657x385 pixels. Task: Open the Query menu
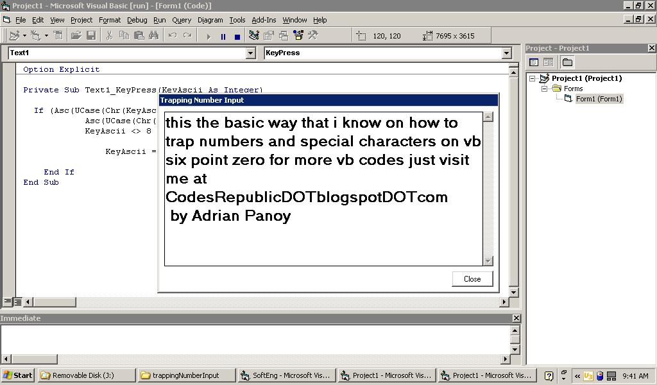coord(182,20)
